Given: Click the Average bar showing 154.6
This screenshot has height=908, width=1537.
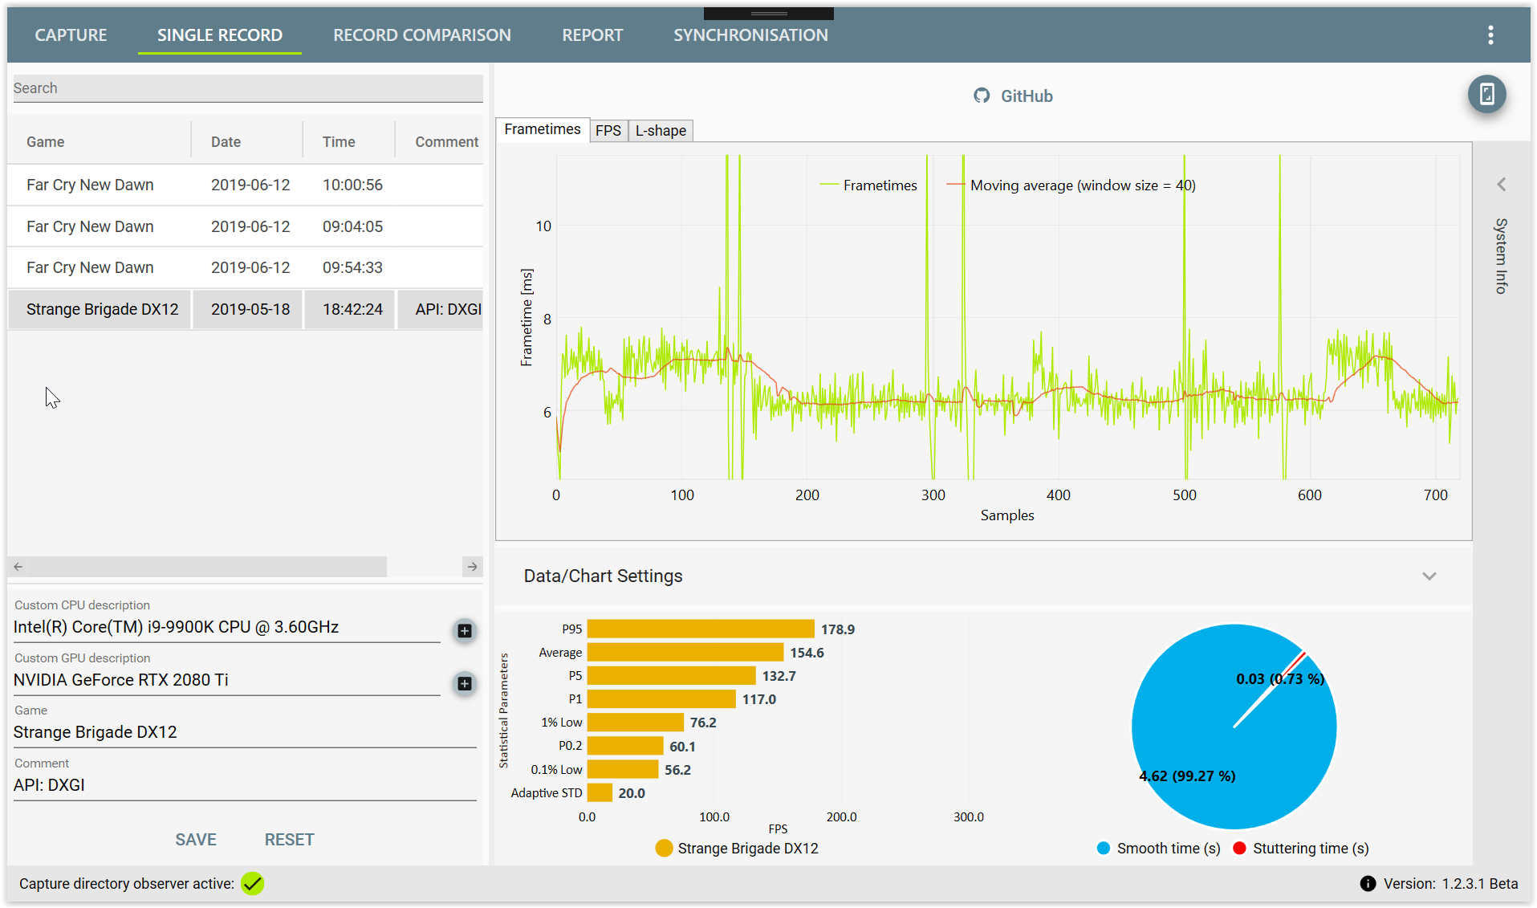Looking at the screenshot, I should (685, 653).
